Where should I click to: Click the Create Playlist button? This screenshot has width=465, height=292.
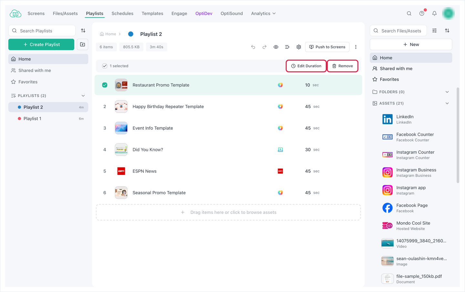pos(41,45)
